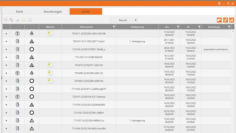Open the Von column filter
Screen dimensions: 236x133
[177, 27]
